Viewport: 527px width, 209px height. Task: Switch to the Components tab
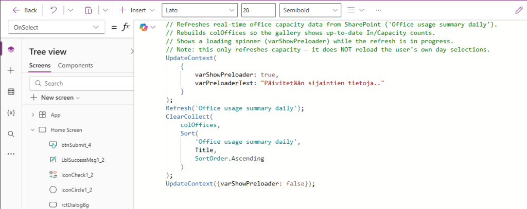pos(75,65)
